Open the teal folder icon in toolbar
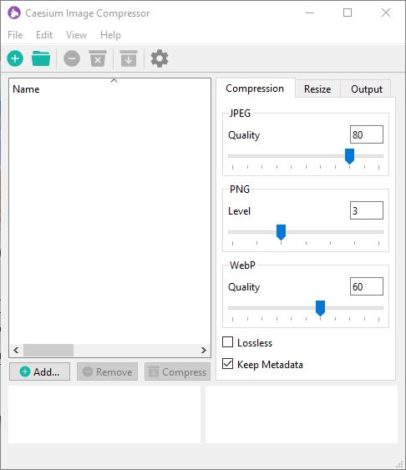406x470 pixels. 41,58
